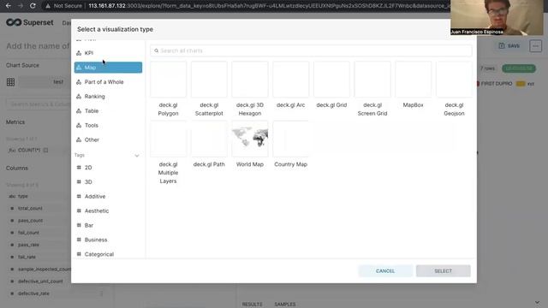548x308 pixels.
Task: Click the search magnifier icon
Action: point(156,50)
